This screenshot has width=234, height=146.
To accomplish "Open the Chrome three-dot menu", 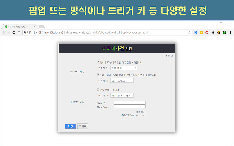I will (x=230, y=32).
